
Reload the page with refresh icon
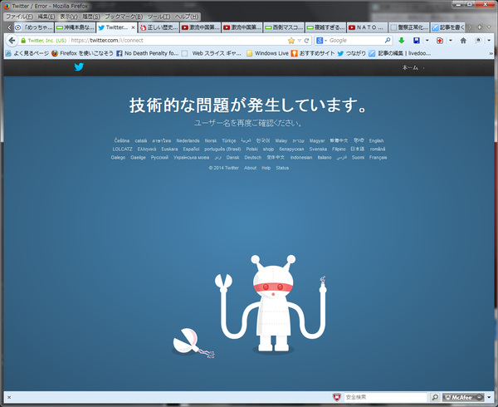point(306,41)
